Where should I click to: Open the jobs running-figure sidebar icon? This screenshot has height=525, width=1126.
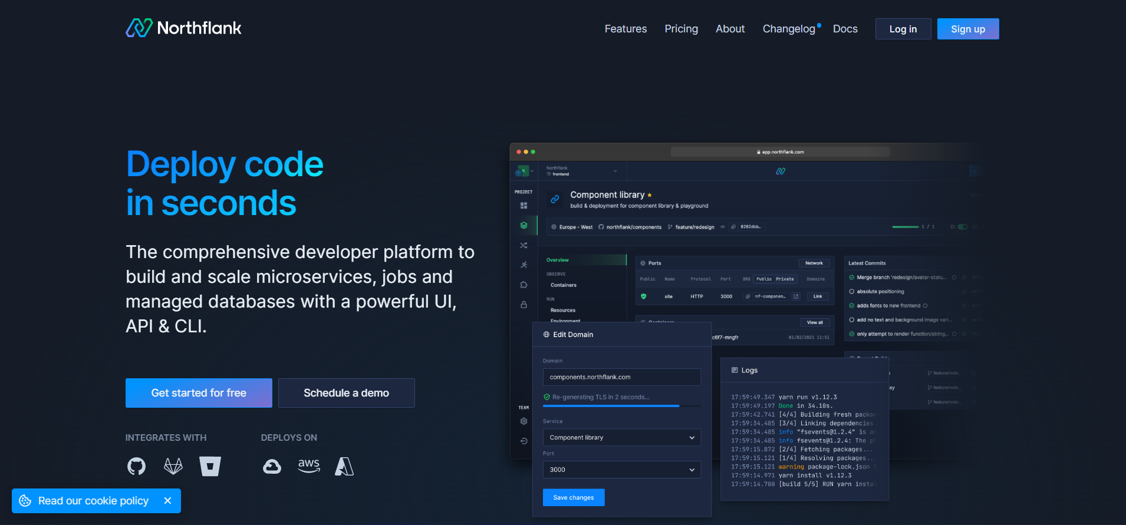coord(524,265)
